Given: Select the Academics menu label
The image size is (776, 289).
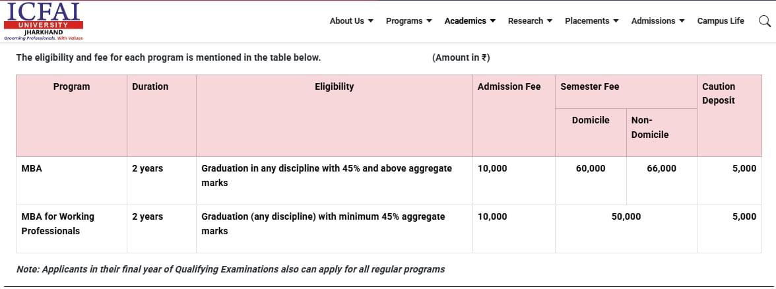Looking at the screenshot, I should tap(465, 21).
